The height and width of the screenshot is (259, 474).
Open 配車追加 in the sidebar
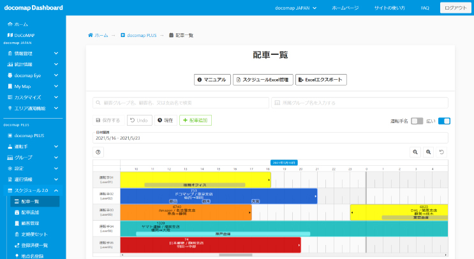tap(31, 212)
